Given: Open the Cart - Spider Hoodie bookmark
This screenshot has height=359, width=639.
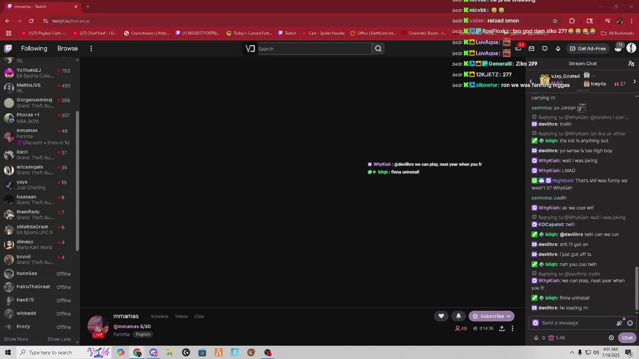Looking at the screenshot, I should pos(322,33).
